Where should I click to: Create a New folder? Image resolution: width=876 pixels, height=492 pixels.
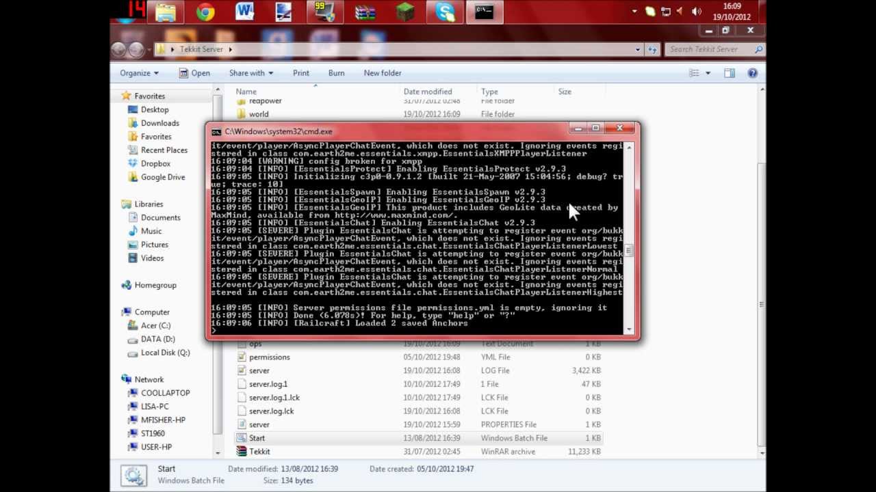coord(383,73)
